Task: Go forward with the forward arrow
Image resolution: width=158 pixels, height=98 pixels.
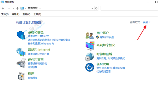Action: [9, 8]
